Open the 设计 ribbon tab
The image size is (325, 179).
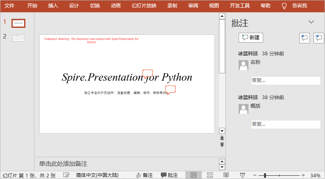coord(74,6)
